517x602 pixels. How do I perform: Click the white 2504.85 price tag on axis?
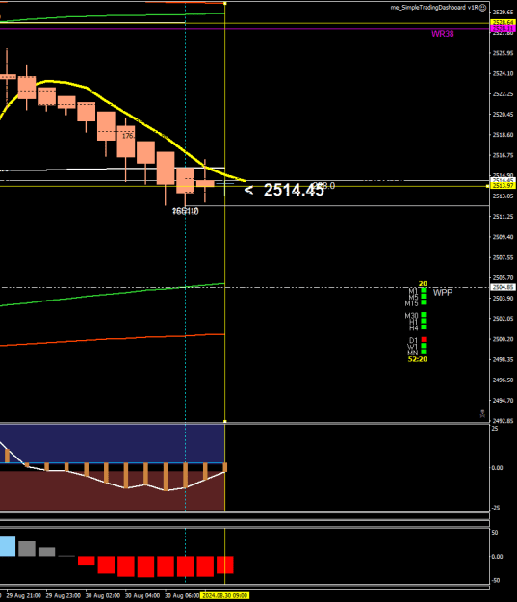tap(503, 287)
